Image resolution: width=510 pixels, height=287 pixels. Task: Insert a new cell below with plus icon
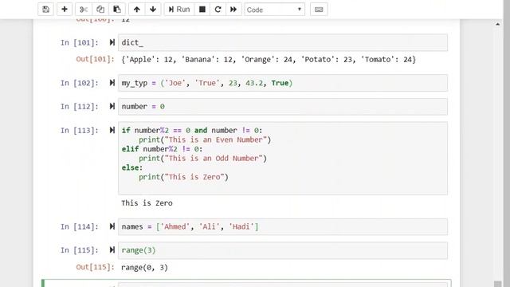point(65,10)
